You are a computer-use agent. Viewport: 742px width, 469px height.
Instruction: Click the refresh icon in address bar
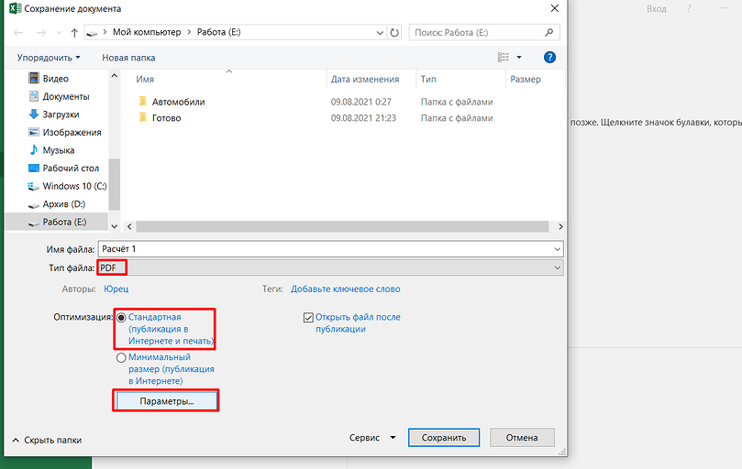[394, 32]
